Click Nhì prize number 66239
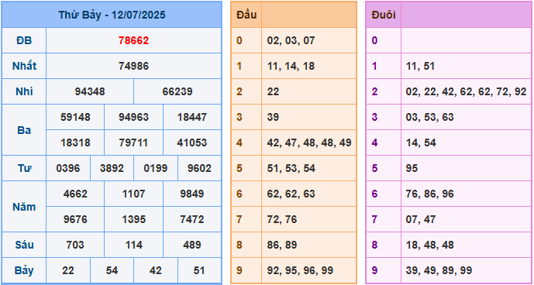The height and width of the screenshot is (285, 534). pos(177,91)
